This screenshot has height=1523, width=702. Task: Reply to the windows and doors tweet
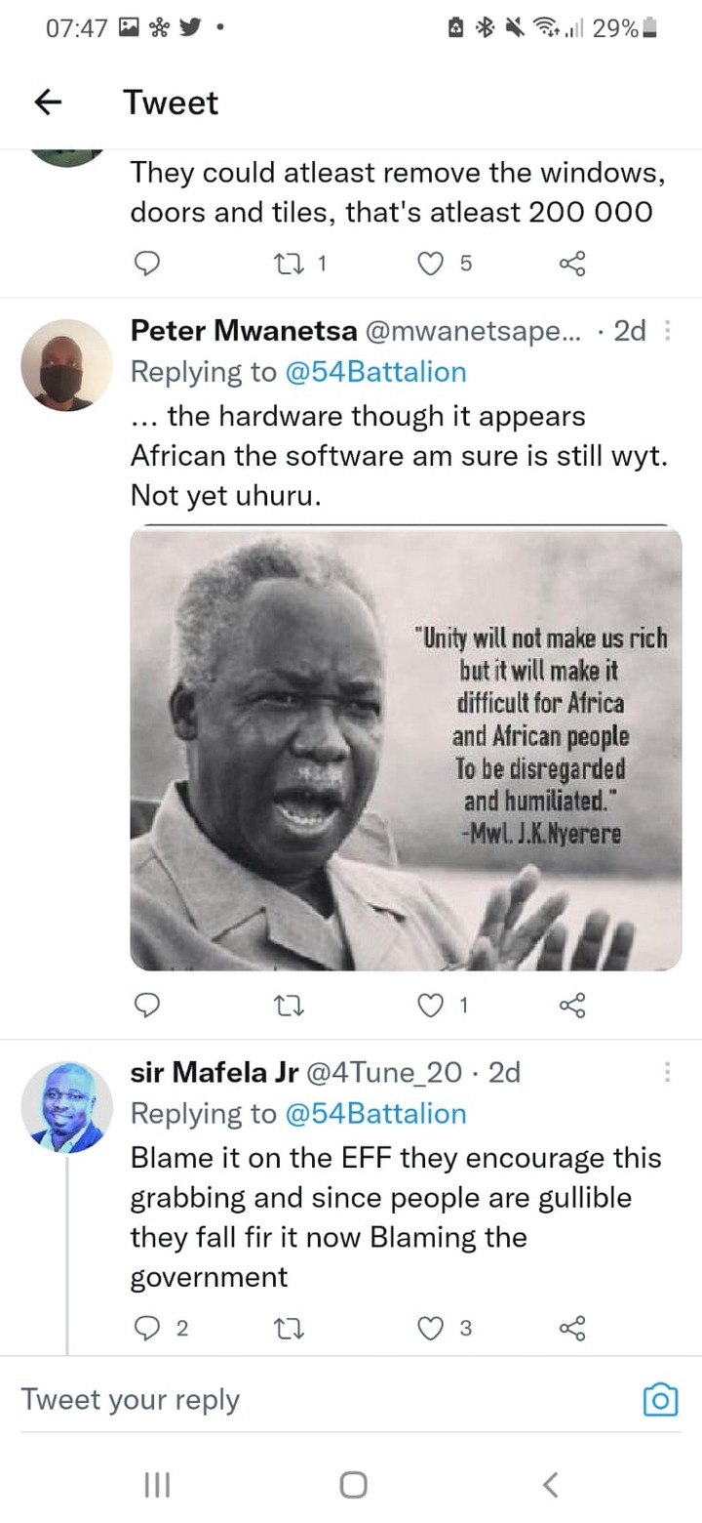(145, 262)
